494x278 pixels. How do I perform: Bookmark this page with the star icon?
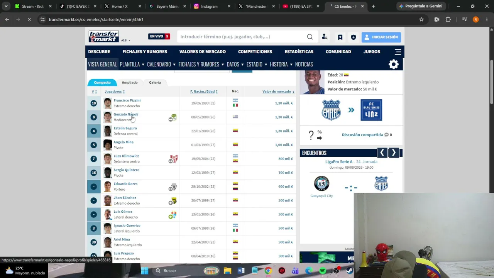[x=421, y=19]
